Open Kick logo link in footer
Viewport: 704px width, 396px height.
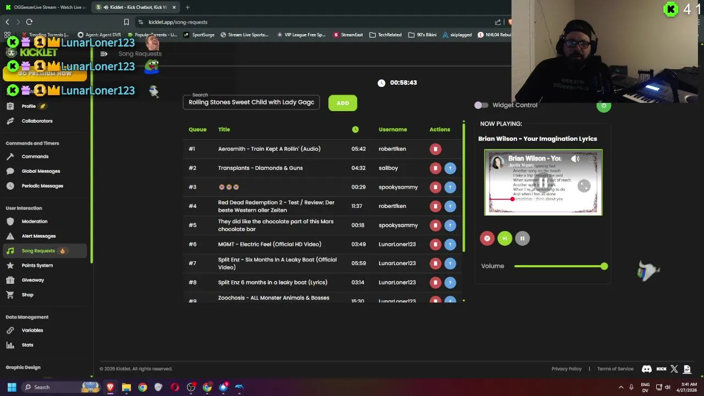[x=661, y=369]
